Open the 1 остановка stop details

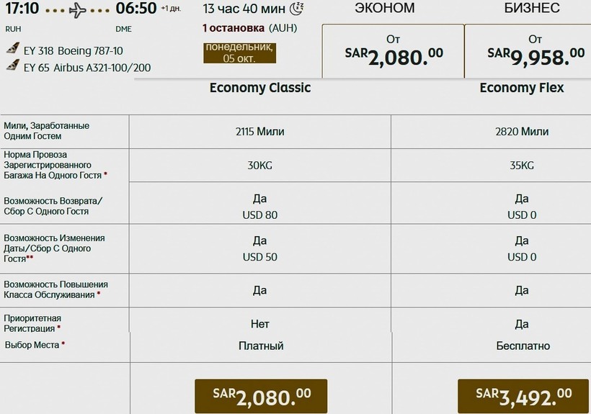click(234, 28)
